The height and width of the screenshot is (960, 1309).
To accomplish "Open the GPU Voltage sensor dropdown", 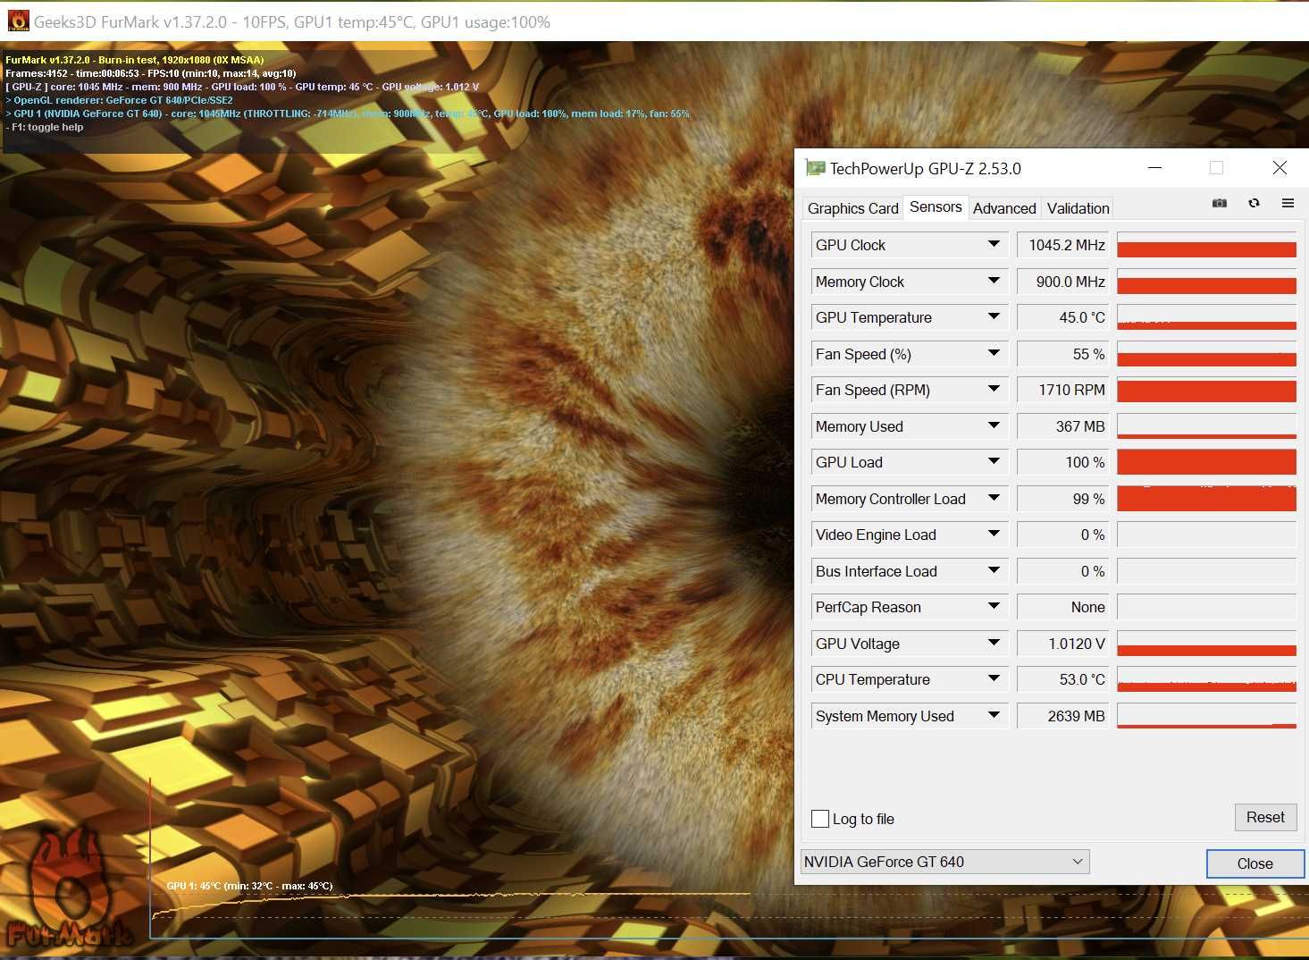I will pyautogui.click(x=994, y=643).
